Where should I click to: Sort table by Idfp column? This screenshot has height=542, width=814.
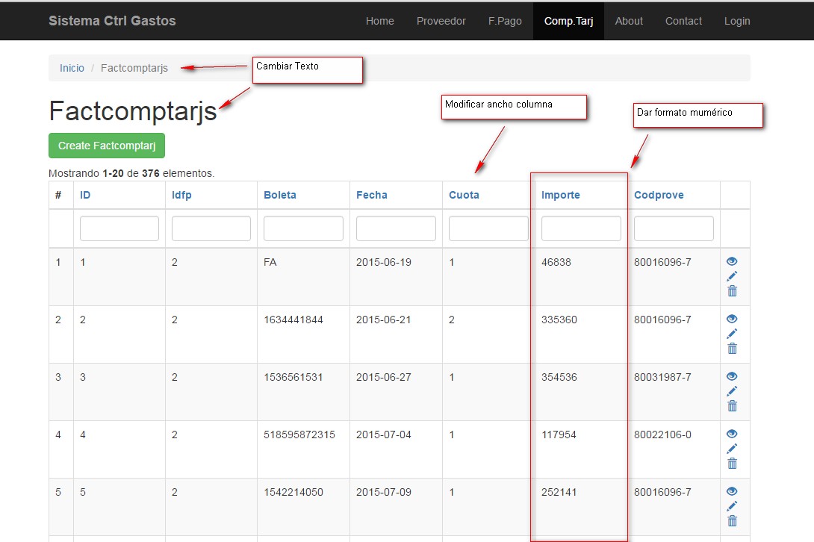click(181, 195)
